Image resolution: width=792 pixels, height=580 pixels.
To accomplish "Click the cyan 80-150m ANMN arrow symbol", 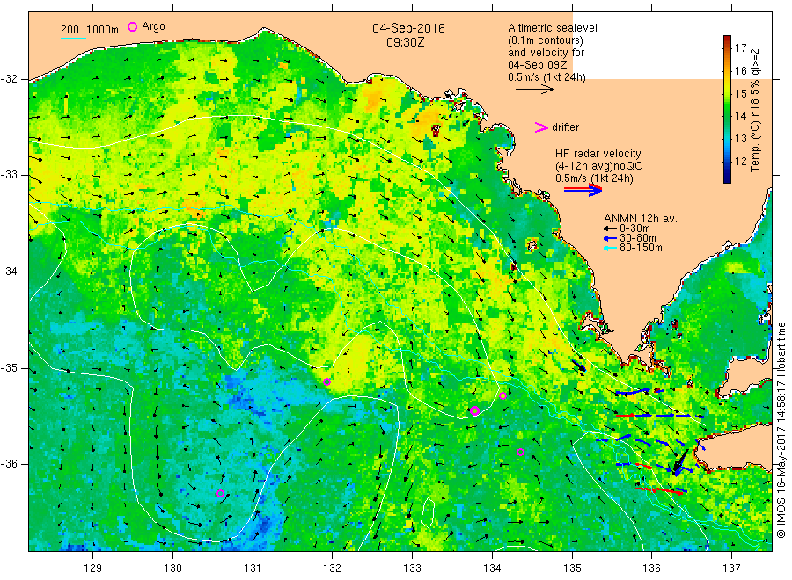I will click(610, 248).
